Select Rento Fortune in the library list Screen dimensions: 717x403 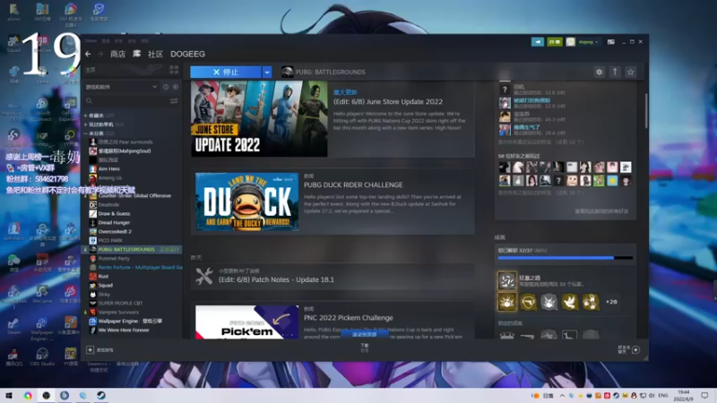pyautogui.click(x=140, y=267)
